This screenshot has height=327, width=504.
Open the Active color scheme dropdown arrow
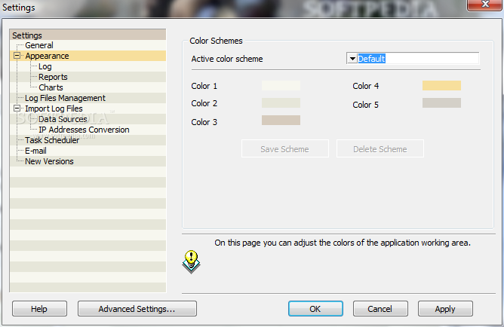click(352, 59)
